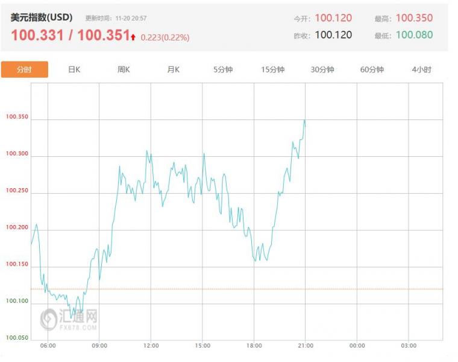This screenshot has width=458, height=362.
Task: Switch to the 30分钟 interval tab
Action: click(322, 69)
